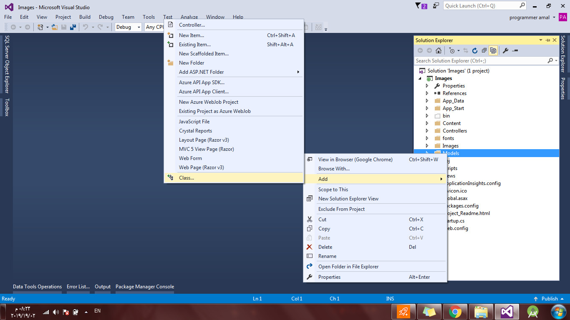The width and height of the screenshot is (570, 320).
Task: Open the Toolbox side tab
Action: 7,107
